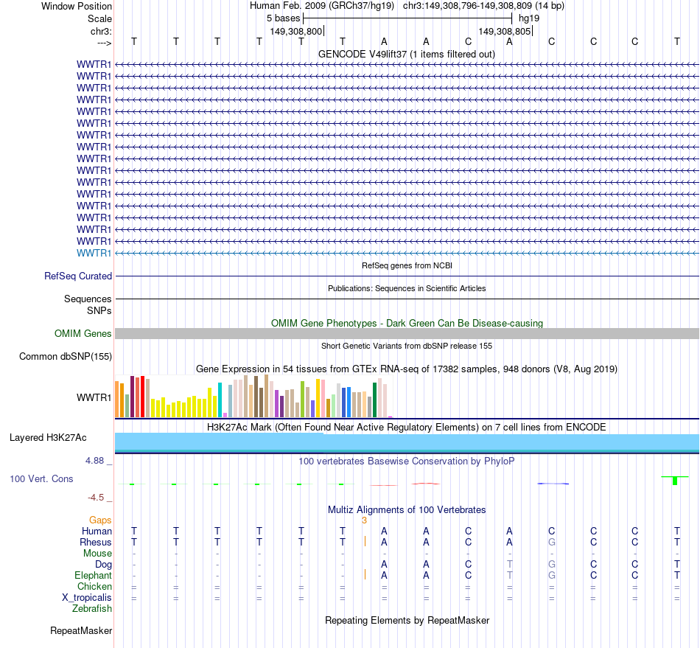The image size is (700, 648).
Task: Click the '5 bases' scale bar text
Action: 284,18
